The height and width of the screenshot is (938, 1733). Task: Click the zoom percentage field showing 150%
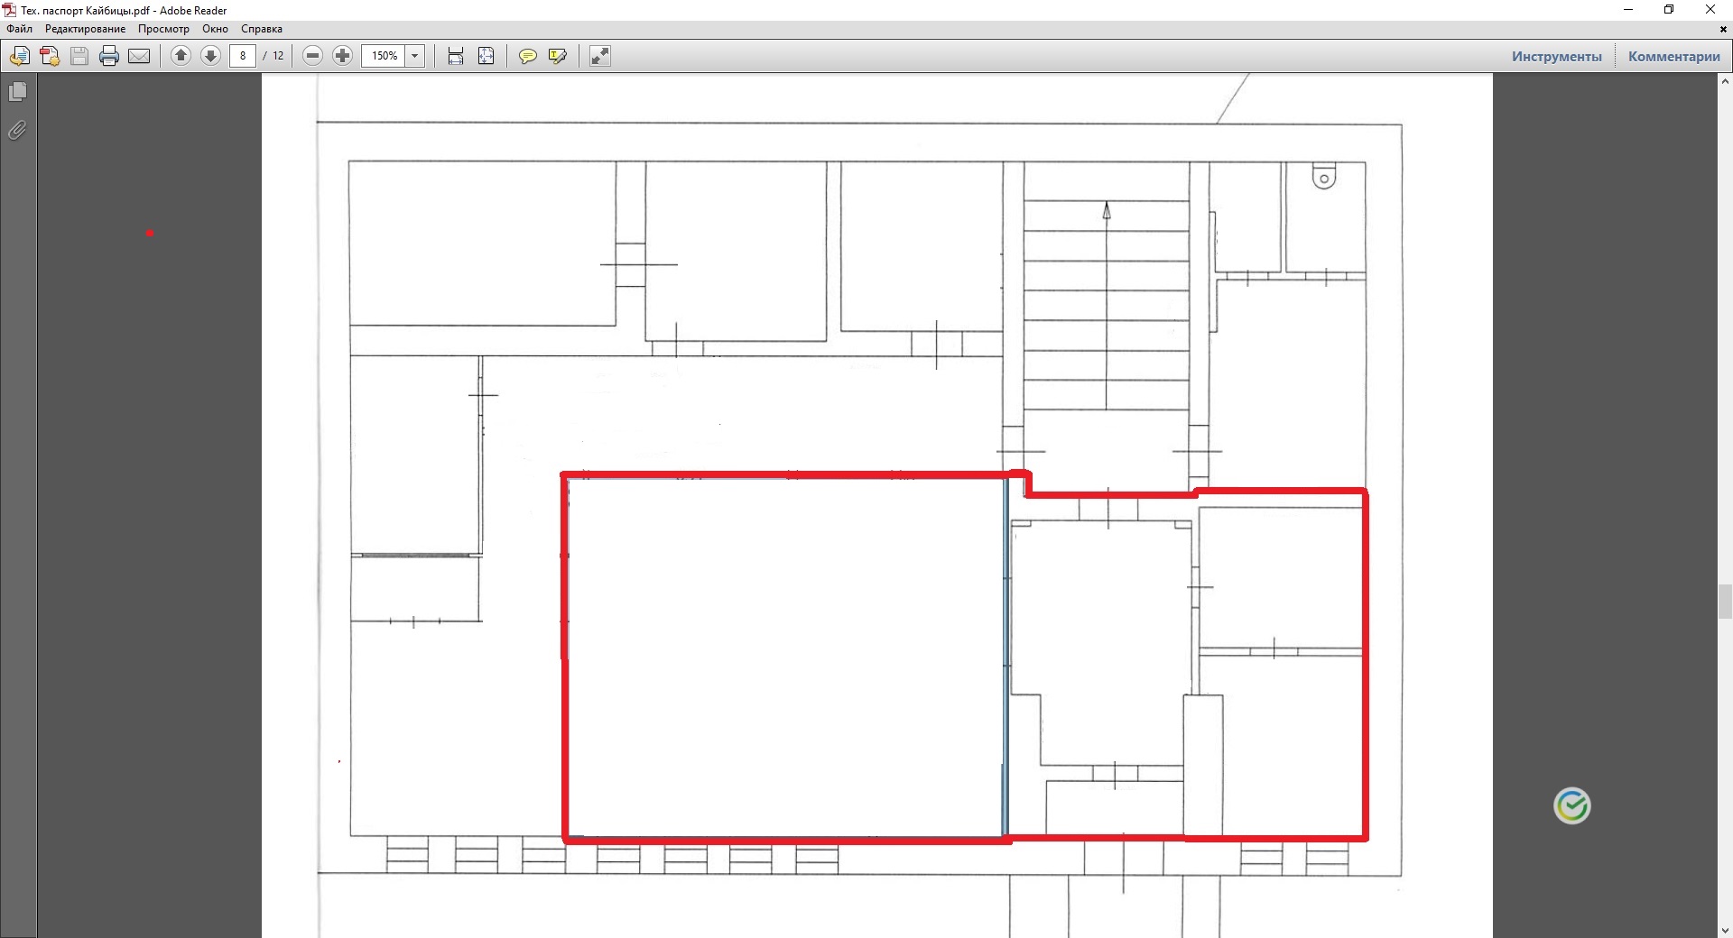[385, 56]
